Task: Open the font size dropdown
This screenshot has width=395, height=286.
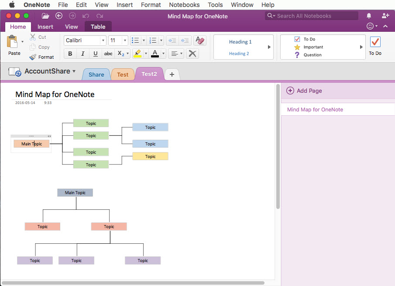Action: point(125,40)
